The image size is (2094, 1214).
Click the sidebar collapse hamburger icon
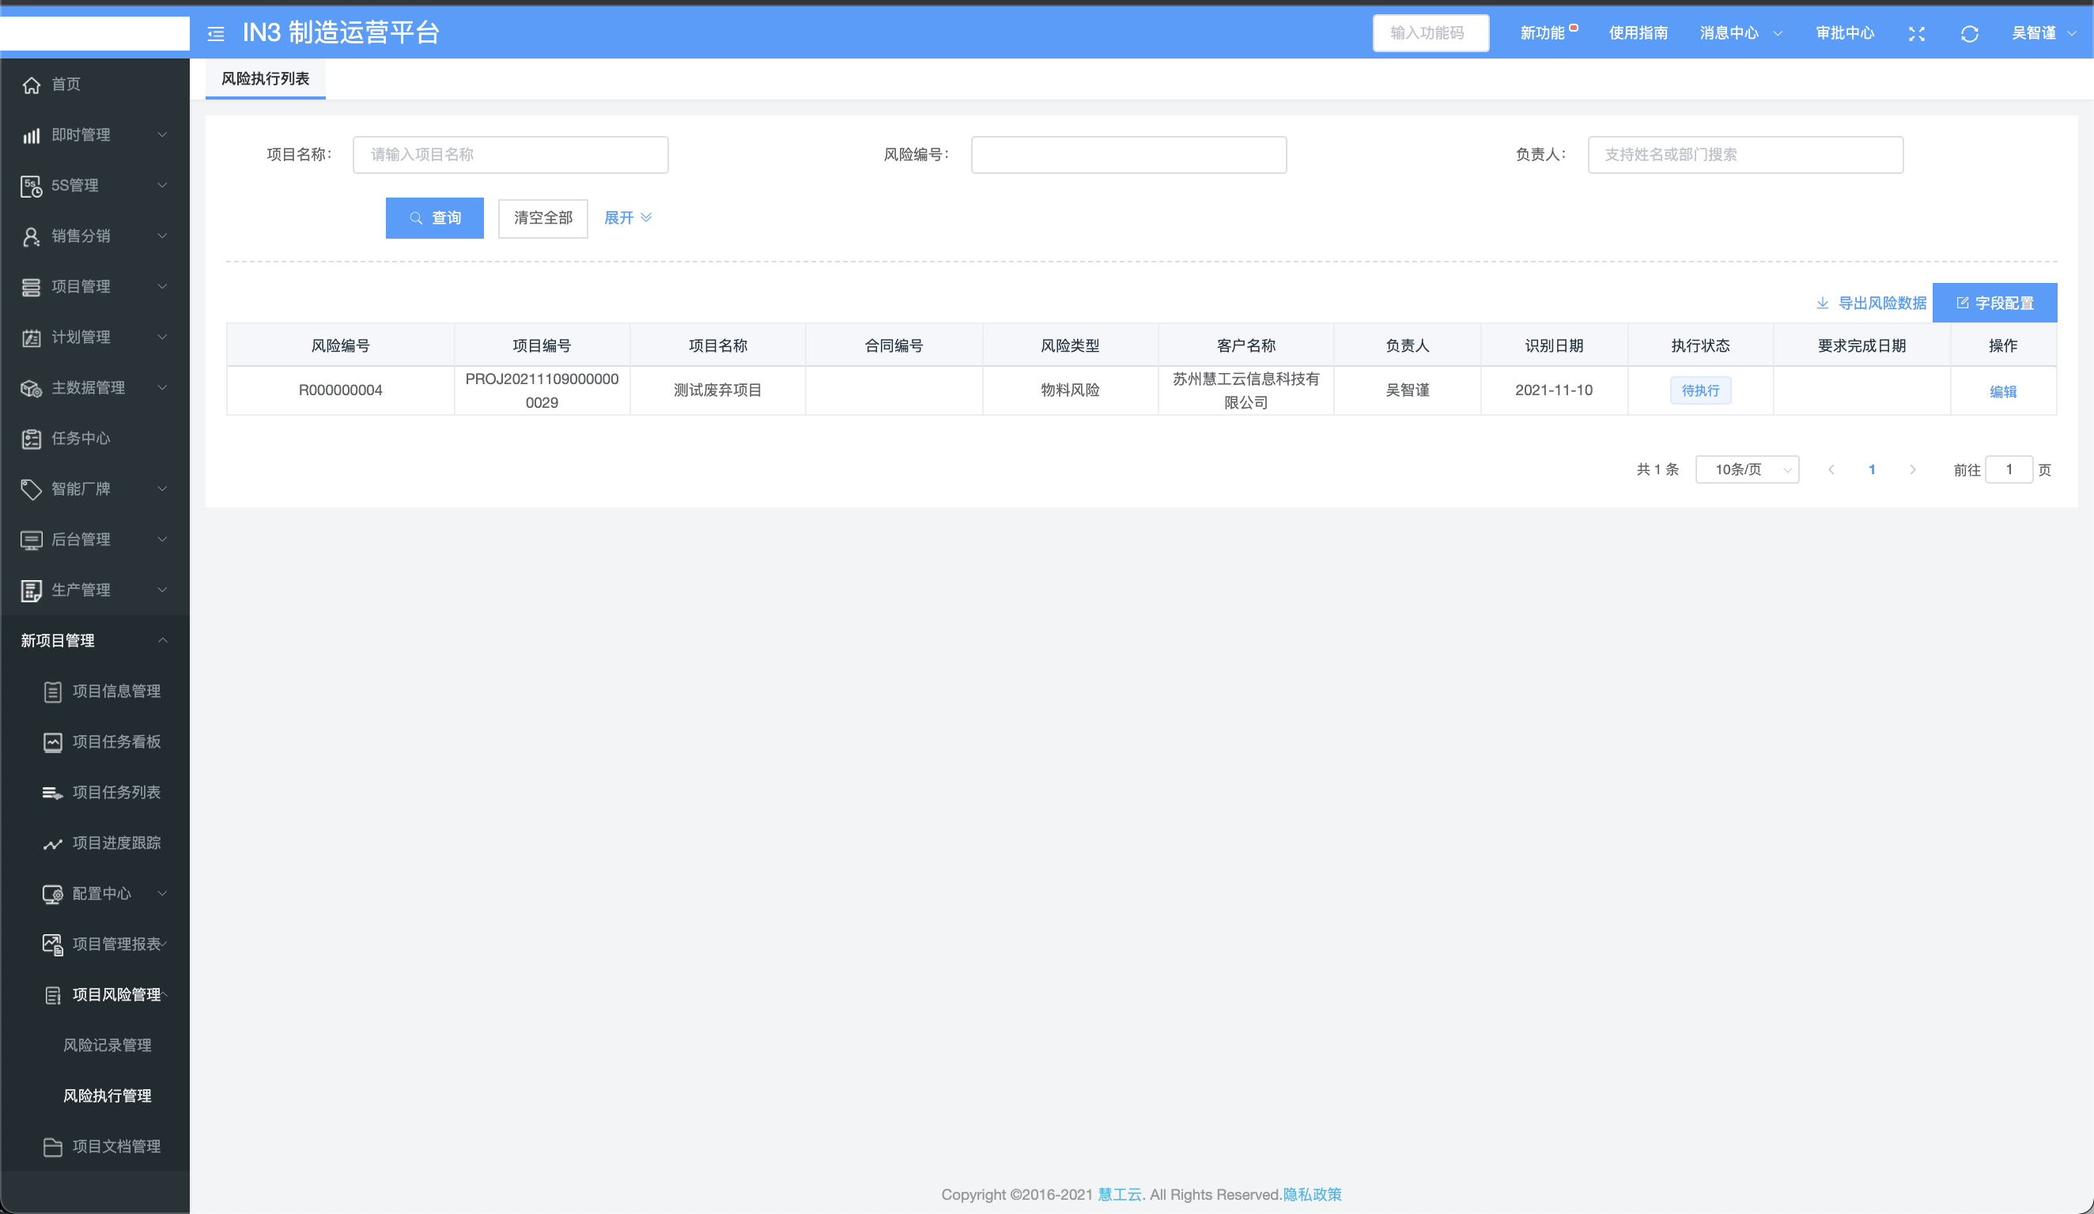216,33
